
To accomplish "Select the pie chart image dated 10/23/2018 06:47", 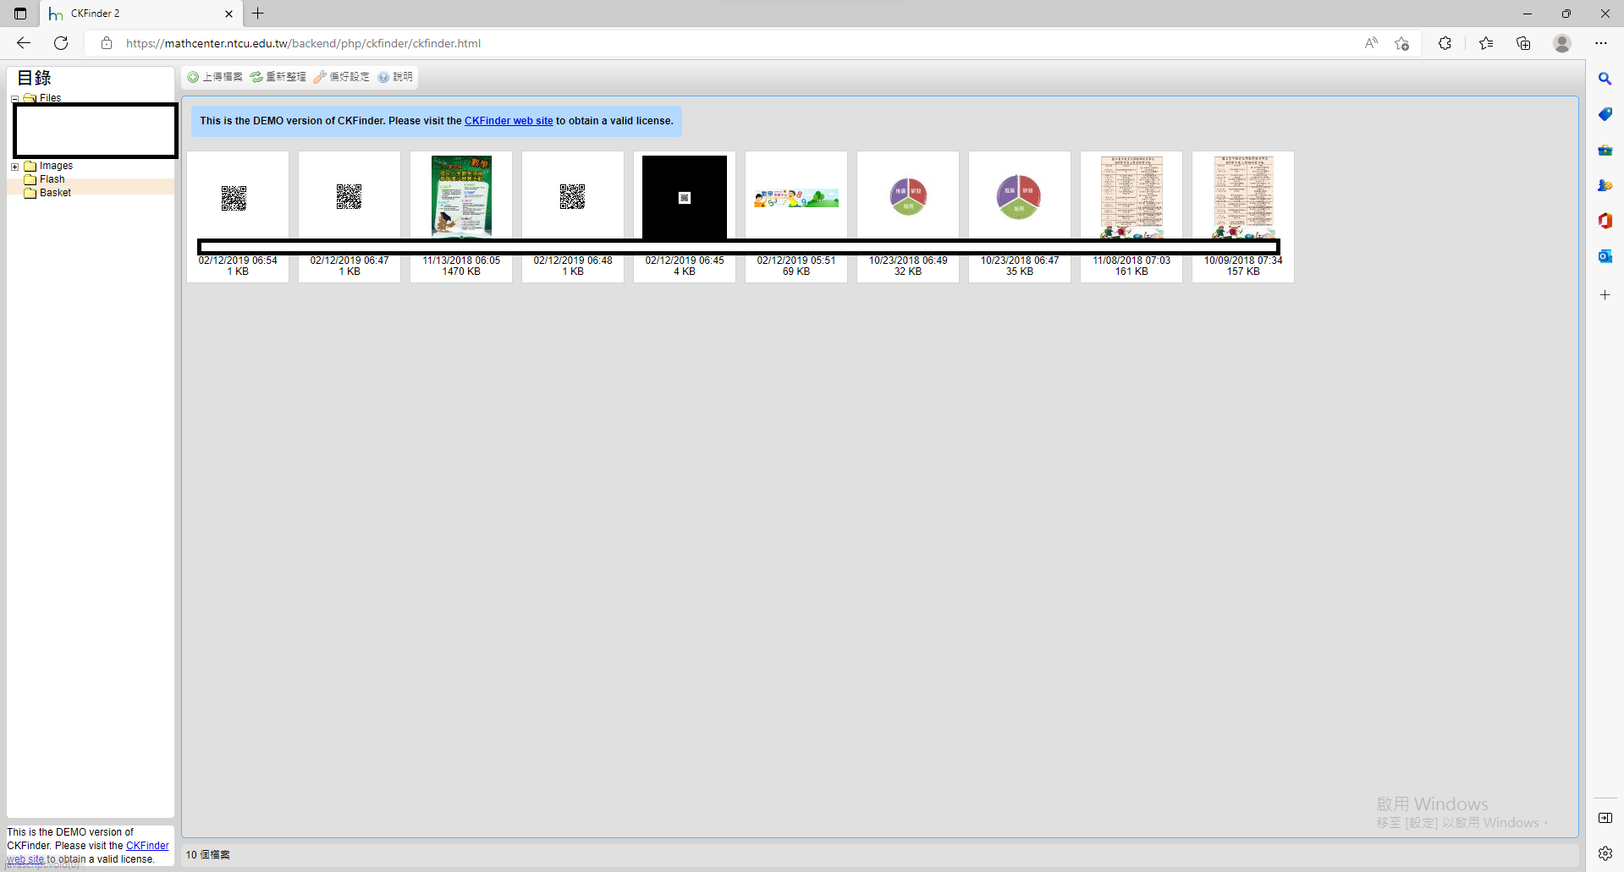I will pyautogui.click(x=1020, y=217).
